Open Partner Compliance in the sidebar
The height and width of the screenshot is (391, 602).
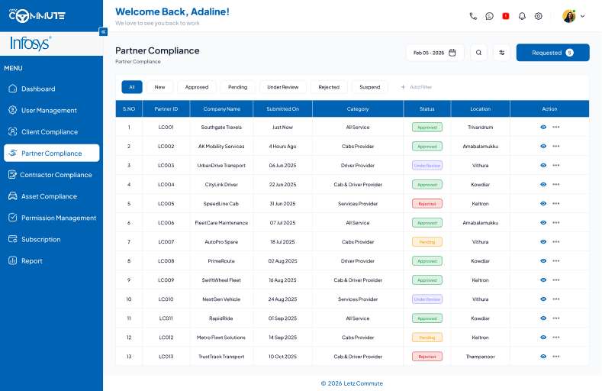tap(51, 153)
